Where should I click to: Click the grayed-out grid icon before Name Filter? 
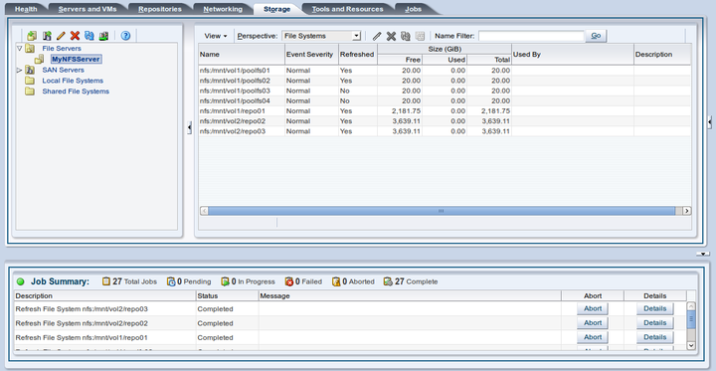point(420,36)
